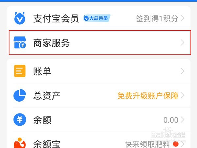Viewport: 197px width, 148px height.
Task: Tap the balance yen coin icon
Action: pos(20,120)
